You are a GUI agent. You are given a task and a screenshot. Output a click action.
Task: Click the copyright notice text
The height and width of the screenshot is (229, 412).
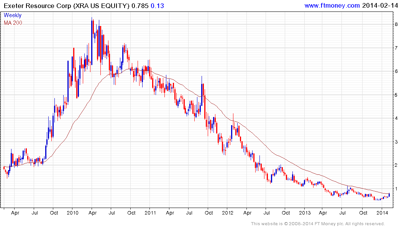click(318, 224)
